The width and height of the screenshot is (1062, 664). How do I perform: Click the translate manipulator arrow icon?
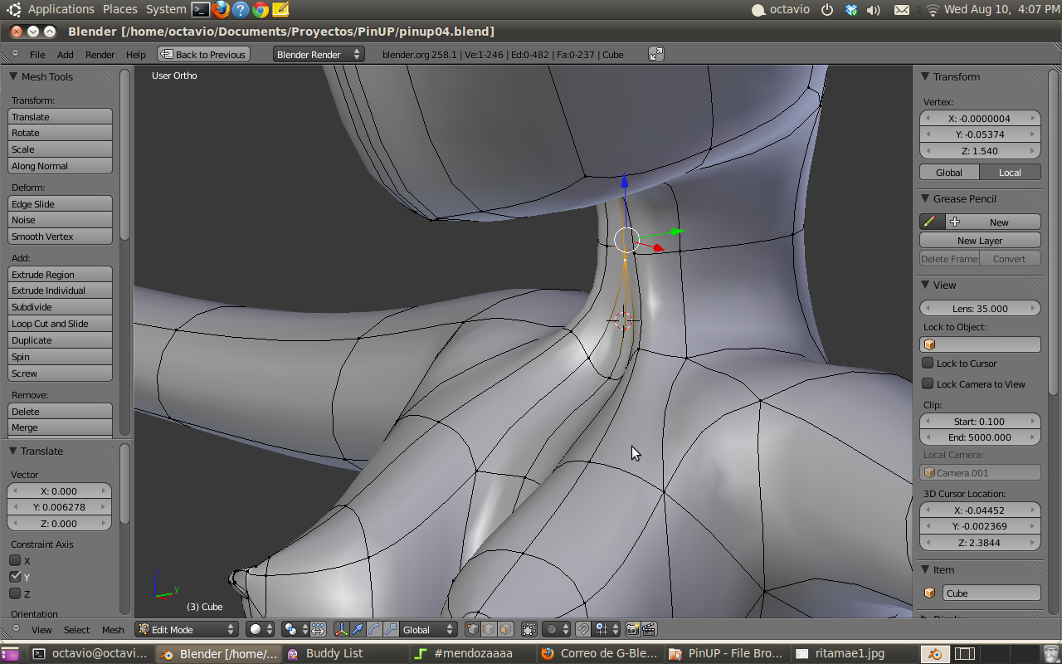tap(358, 630)
